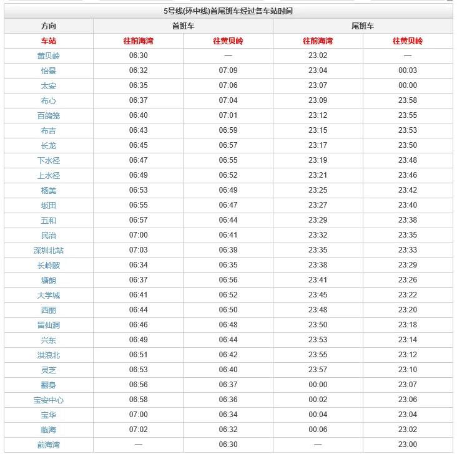Open the 坂田 station link
This screenshot has width=457, height=457.
49,206
